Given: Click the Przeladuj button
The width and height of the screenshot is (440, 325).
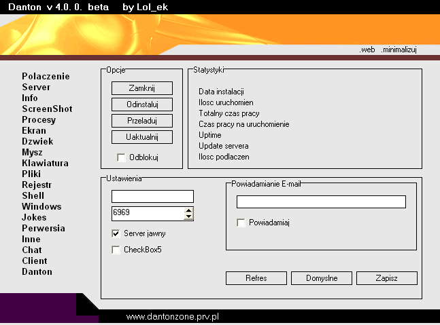Looking at the screenshot, I should [141, 121].
